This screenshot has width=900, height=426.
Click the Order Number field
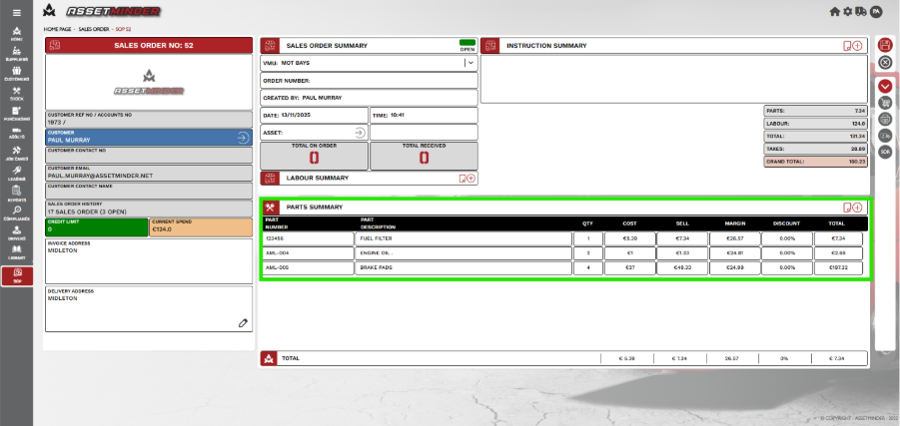click(369, 81)
